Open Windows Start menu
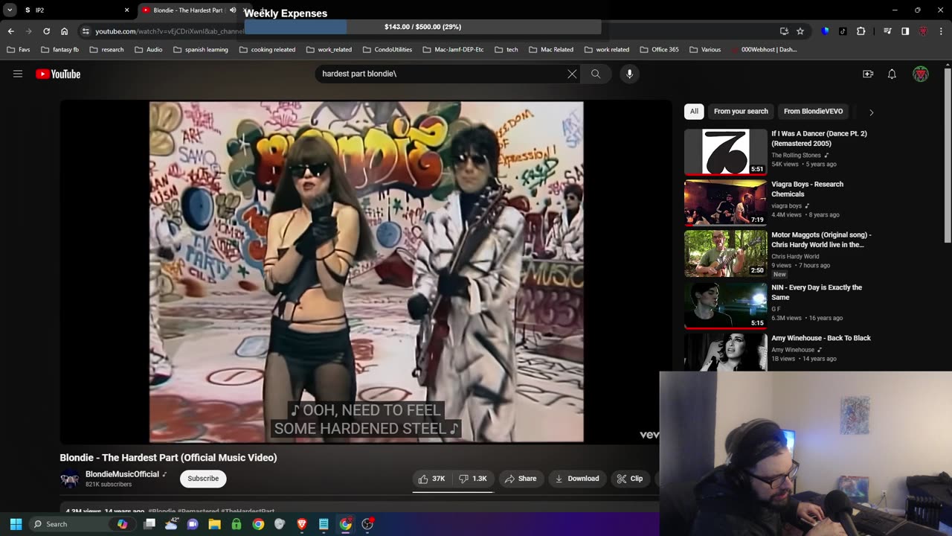 tap(16, 524)
